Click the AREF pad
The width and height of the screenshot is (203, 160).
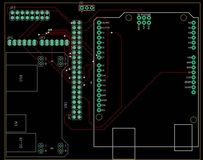pyautogui.click(x=99, y=100)
